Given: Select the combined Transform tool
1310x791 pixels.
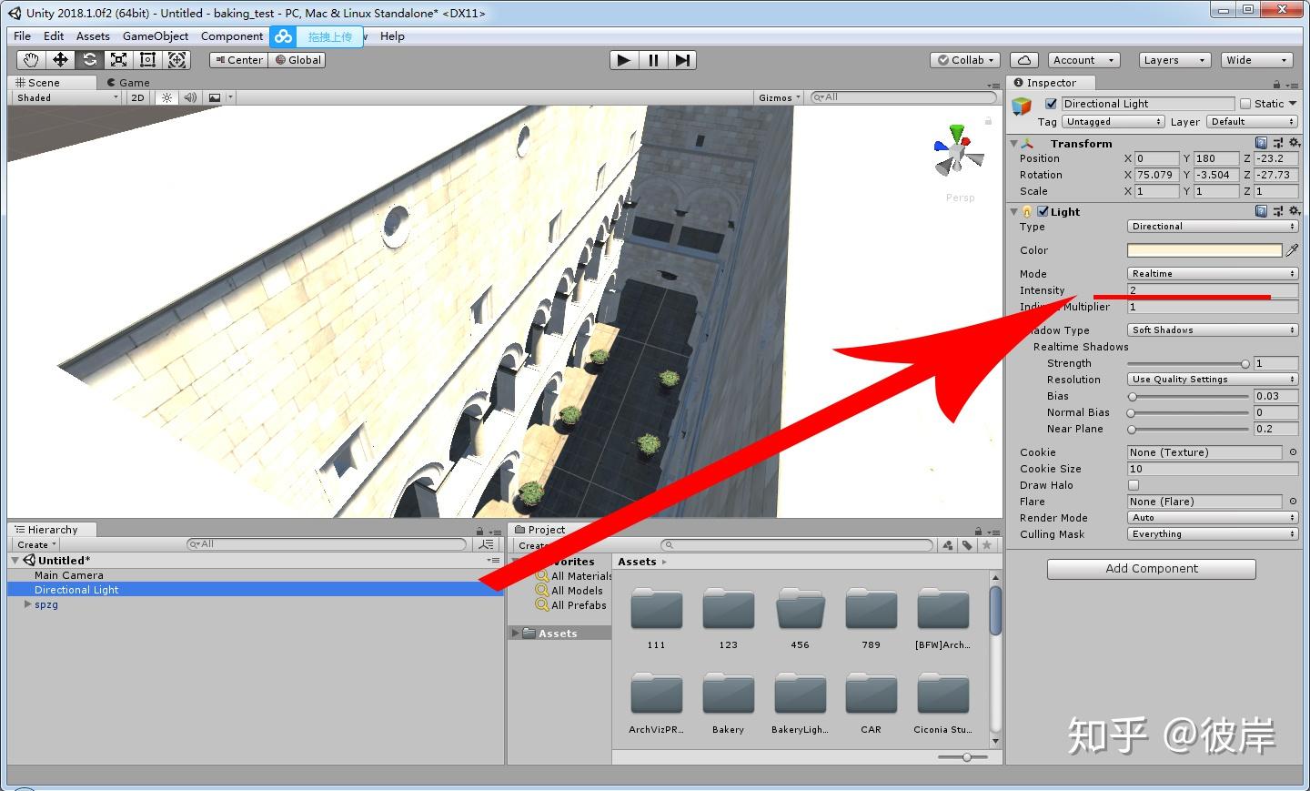Looking at the screenshot, I should click(177, 60).
